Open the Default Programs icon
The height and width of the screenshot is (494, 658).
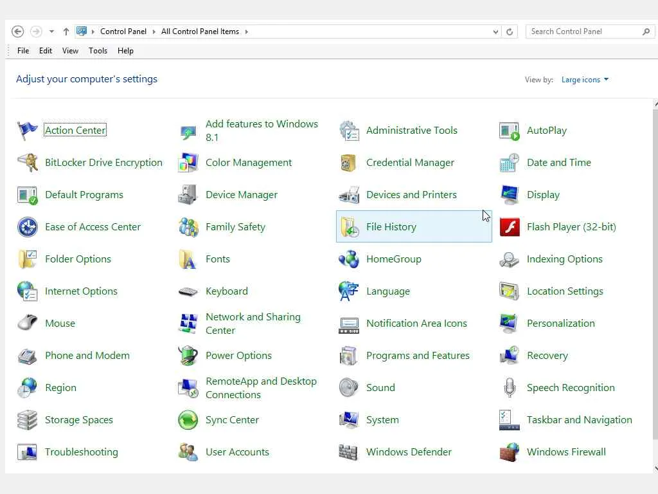pyautogui.click(x=27, y=195)
